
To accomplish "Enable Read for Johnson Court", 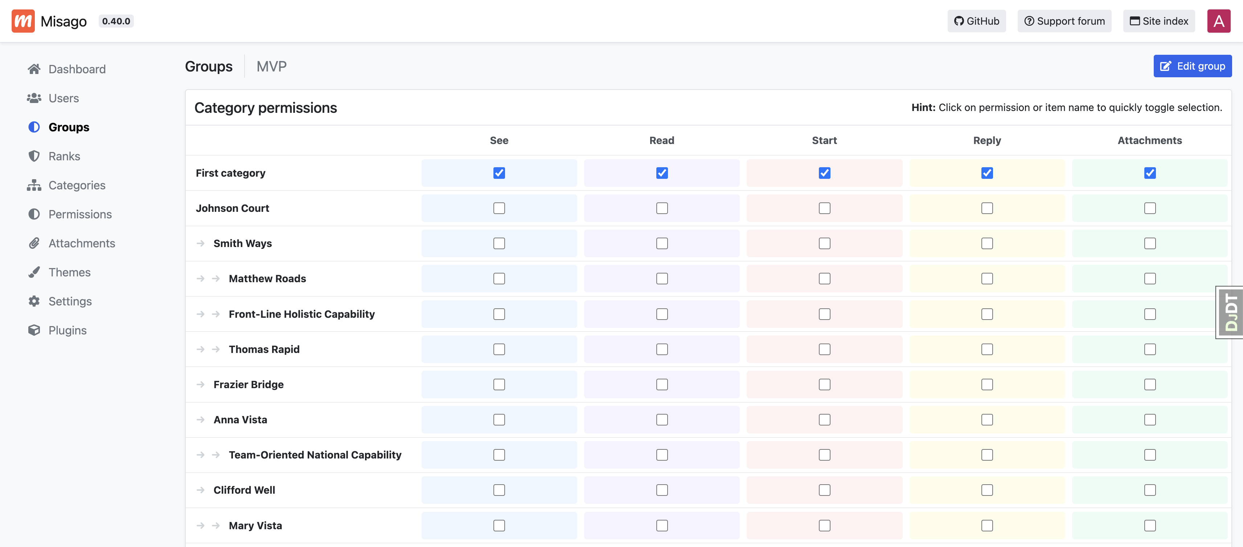I will pyautogui.click(x=661, y=208).
